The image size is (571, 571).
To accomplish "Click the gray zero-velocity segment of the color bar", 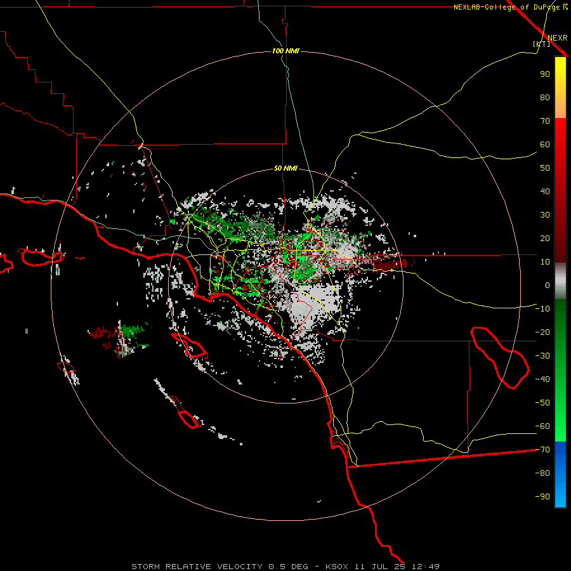I will (560, 281).
